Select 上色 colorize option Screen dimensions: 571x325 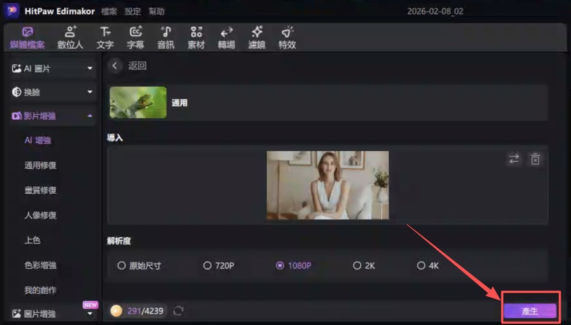click(x=32, y=240)
